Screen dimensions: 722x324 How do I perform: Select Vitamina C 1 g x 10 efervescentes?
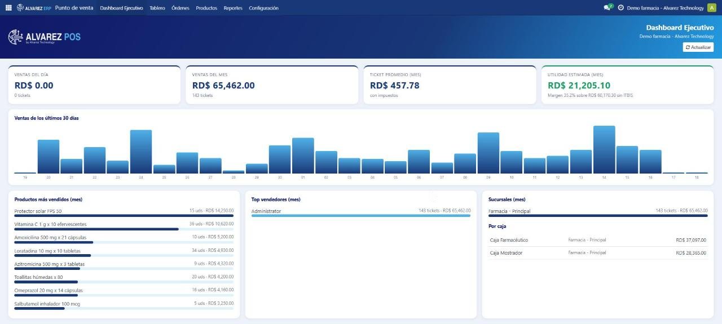(x=50, y=224)
